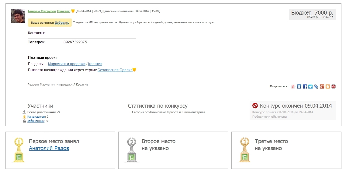Open winner Анатолий Радов's profile

49,148
